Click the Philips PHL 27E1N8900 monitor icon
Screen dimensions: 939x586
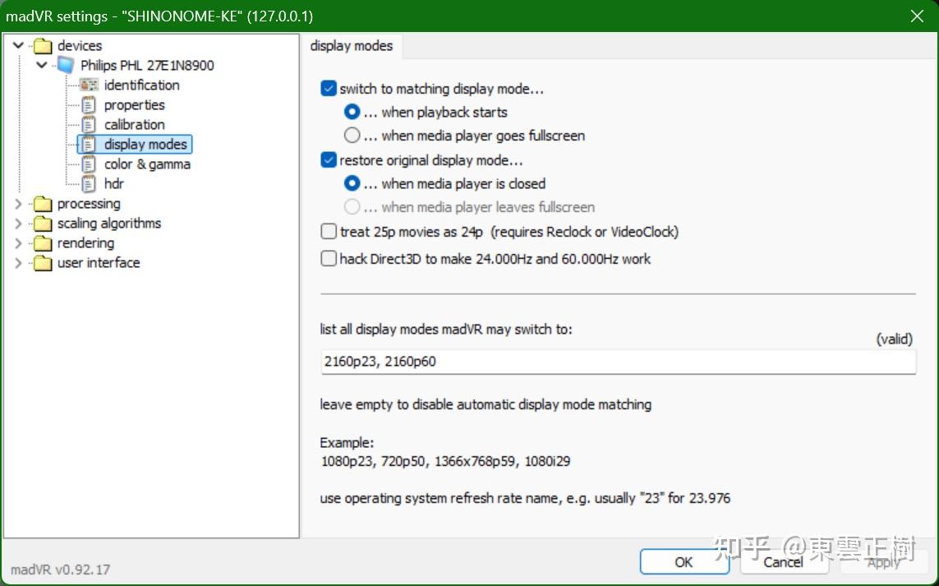click(65, 65)
